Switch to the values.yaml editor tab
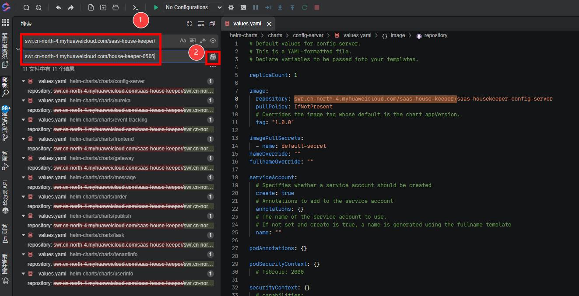The height and width of the screenshot is (296, 579). point(247,24)
